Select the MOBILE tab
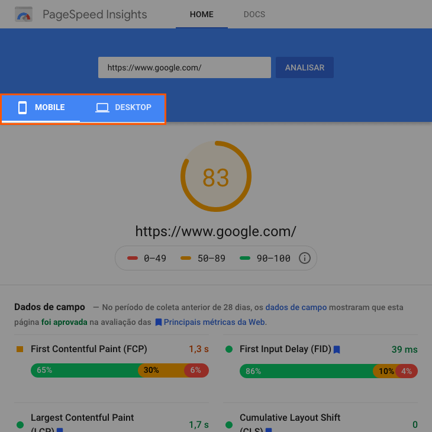Screen dimensions: 432x432 tap(41, 108)
